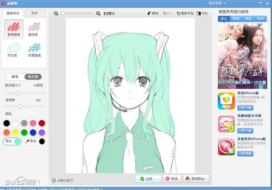Switch to 橡皮擦 eraser mode
Image resolution: width=272 pixels, height=190 pixels.
(x=33, y=76)
